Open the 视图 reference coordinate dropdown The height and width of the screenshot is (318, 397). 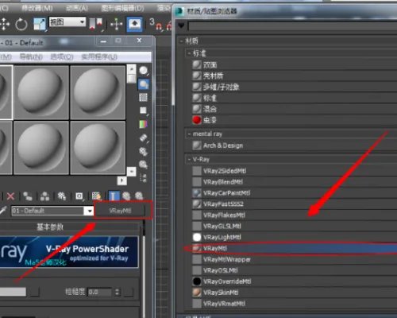[67, 21]
